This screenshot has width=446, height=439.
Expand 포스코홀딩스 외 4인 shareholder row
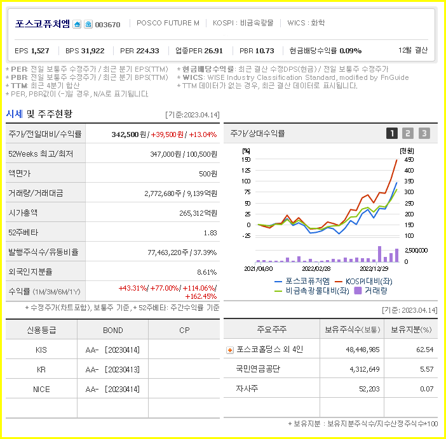point(230,350)
